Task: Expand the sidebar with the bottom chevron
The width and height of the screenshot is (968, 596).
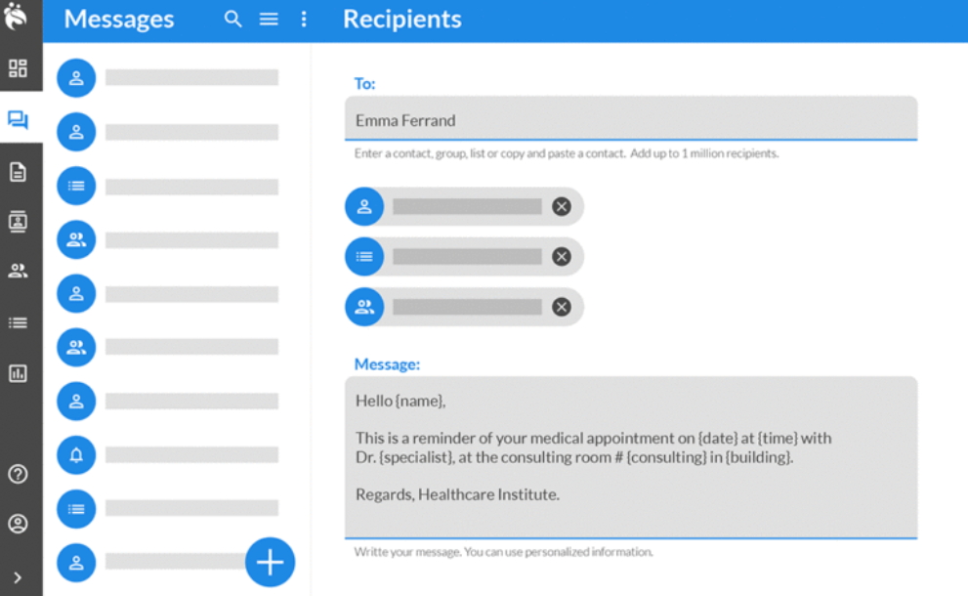Action: [x=18, y=577]
